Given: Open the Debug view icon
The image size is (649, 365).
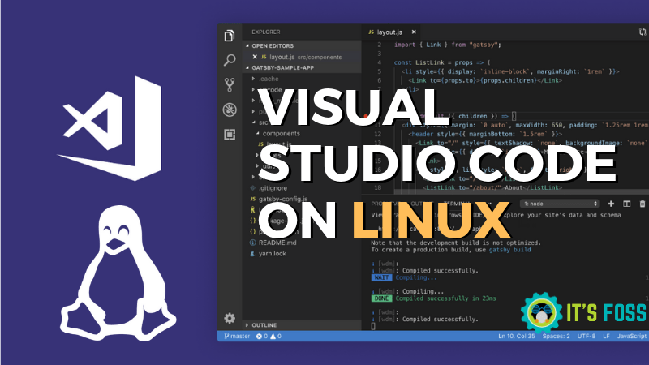Looking at the screenshot, I should click(230, 109).
